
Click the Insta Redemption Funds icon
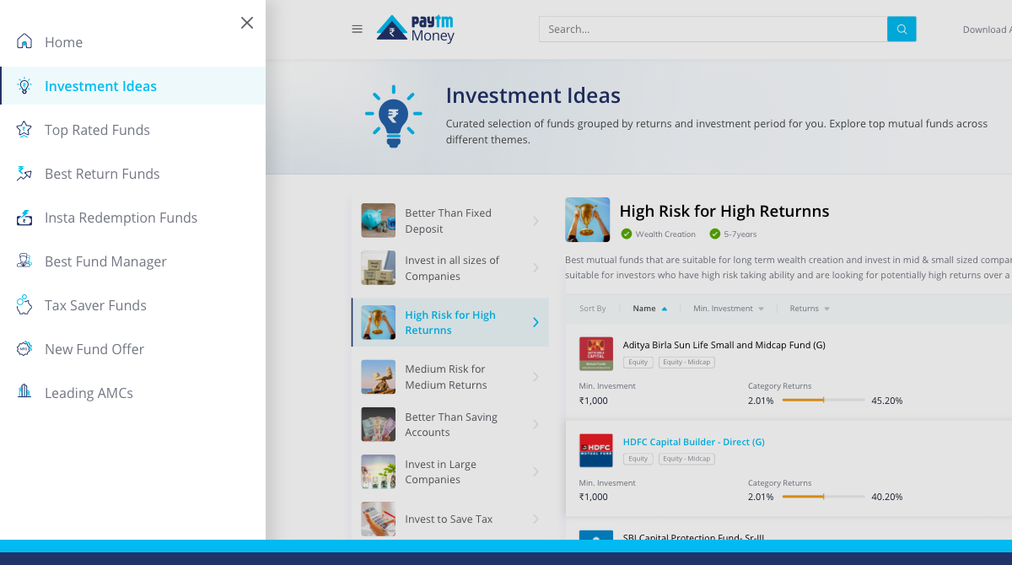pos(24,217)
